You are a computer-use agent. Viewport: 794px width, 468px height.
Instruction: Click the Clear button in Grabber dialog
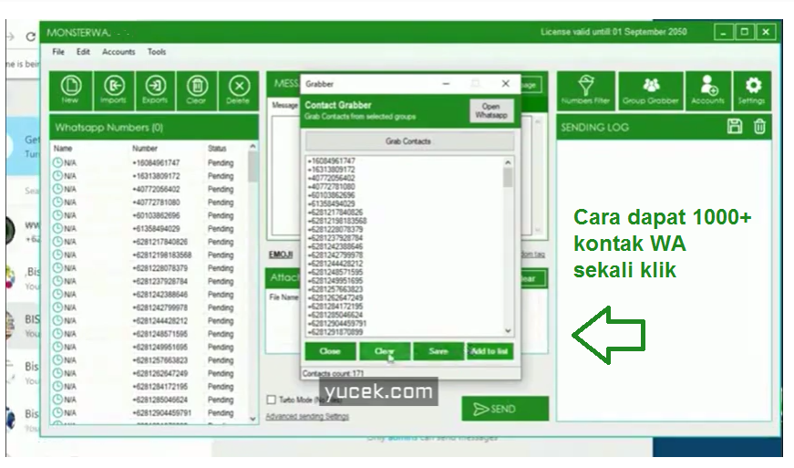[385, 351]
